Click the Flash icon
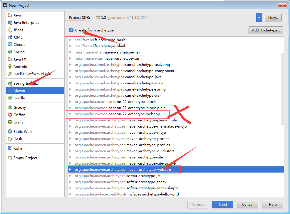This screenshot has width=290, height=214. click(x=10, y=139)
